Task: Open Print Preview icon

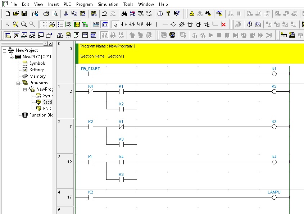Action: point(55,14)
